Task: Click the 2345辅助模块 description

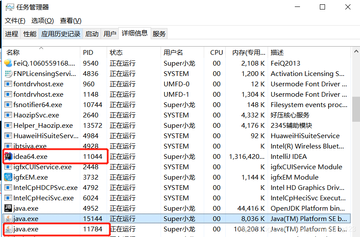Action: pyautogui.click(x=291, y=125)
